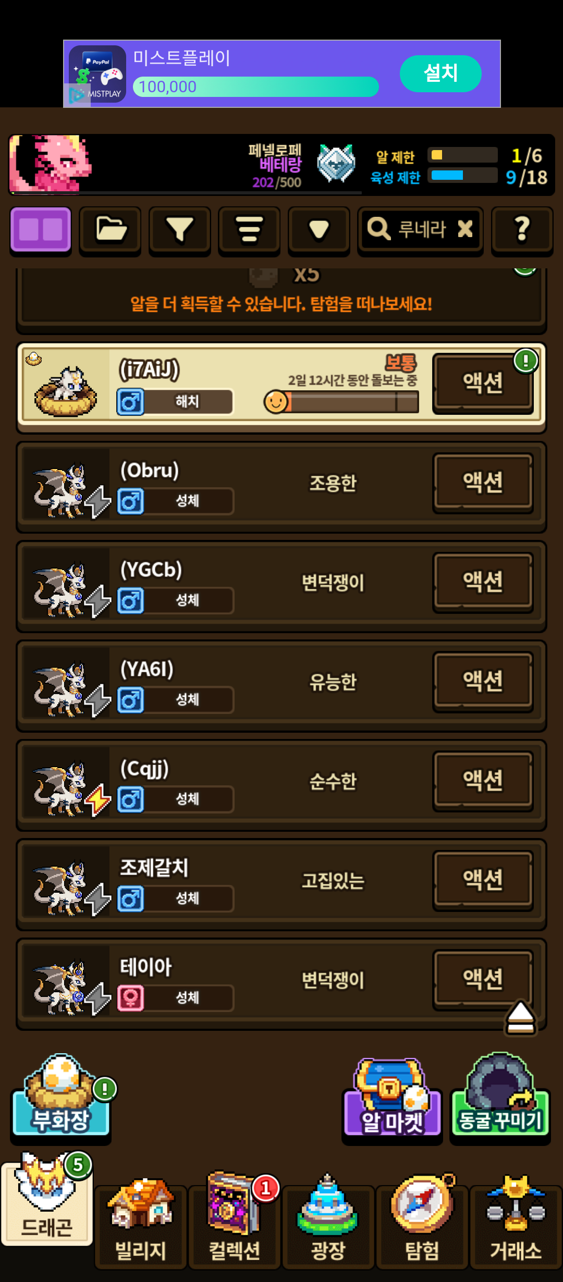563x1282 pixels.
Task: Tap 액션 button for dragon Obru
Action: coord(483,482)
